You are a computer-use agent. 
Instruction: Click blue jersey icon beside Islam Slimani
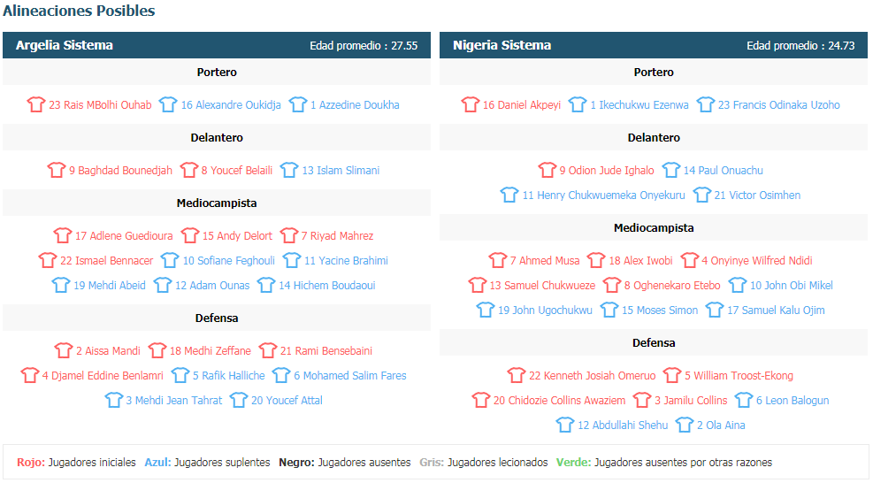(289, 169)
